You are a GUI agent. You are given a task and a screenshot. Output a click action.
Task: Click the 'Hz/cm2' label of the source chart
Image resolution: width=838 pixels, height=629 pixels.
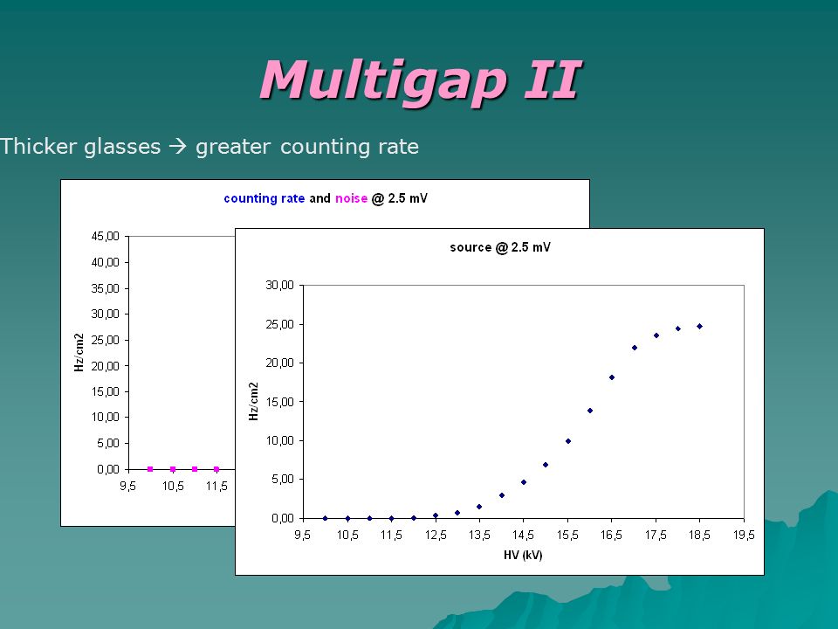pyautogui.click(x=253, y=401)
